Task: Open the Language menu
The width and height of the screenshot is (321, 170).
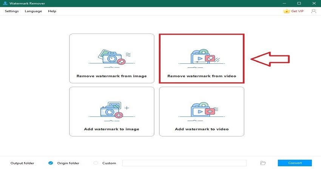Action: [x=33, y=11]
